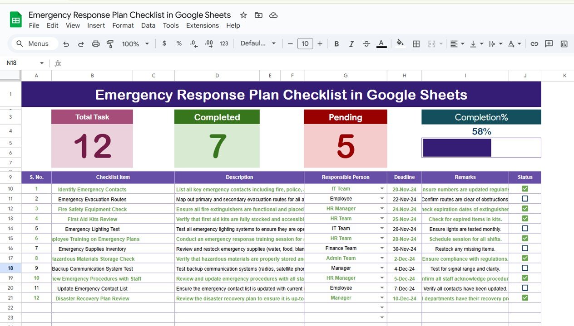Open vertical align options

(476, 43)
